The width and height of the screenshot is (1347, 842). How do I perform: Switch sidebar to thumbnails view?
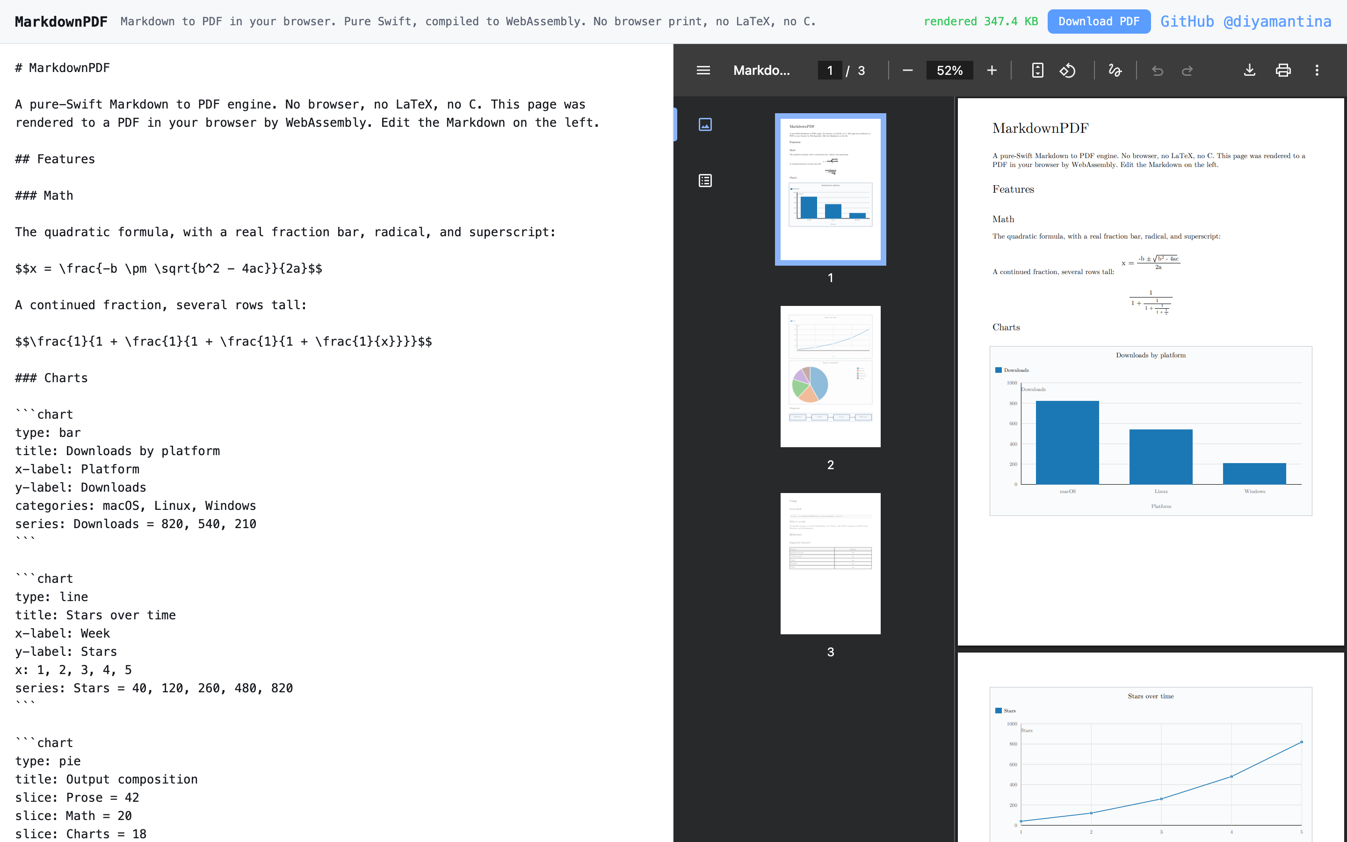click(705, 124)
